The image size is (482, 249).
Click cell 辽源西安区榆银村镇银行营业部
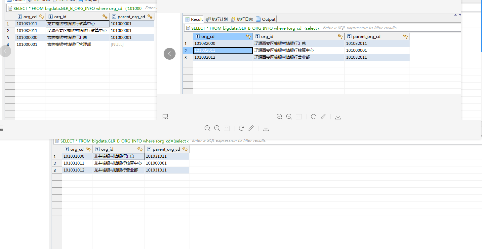tap(299, 57)
